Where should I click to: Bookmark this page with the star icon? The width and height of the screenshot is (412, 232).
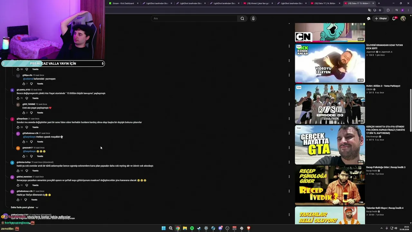(x=380, y=10)
